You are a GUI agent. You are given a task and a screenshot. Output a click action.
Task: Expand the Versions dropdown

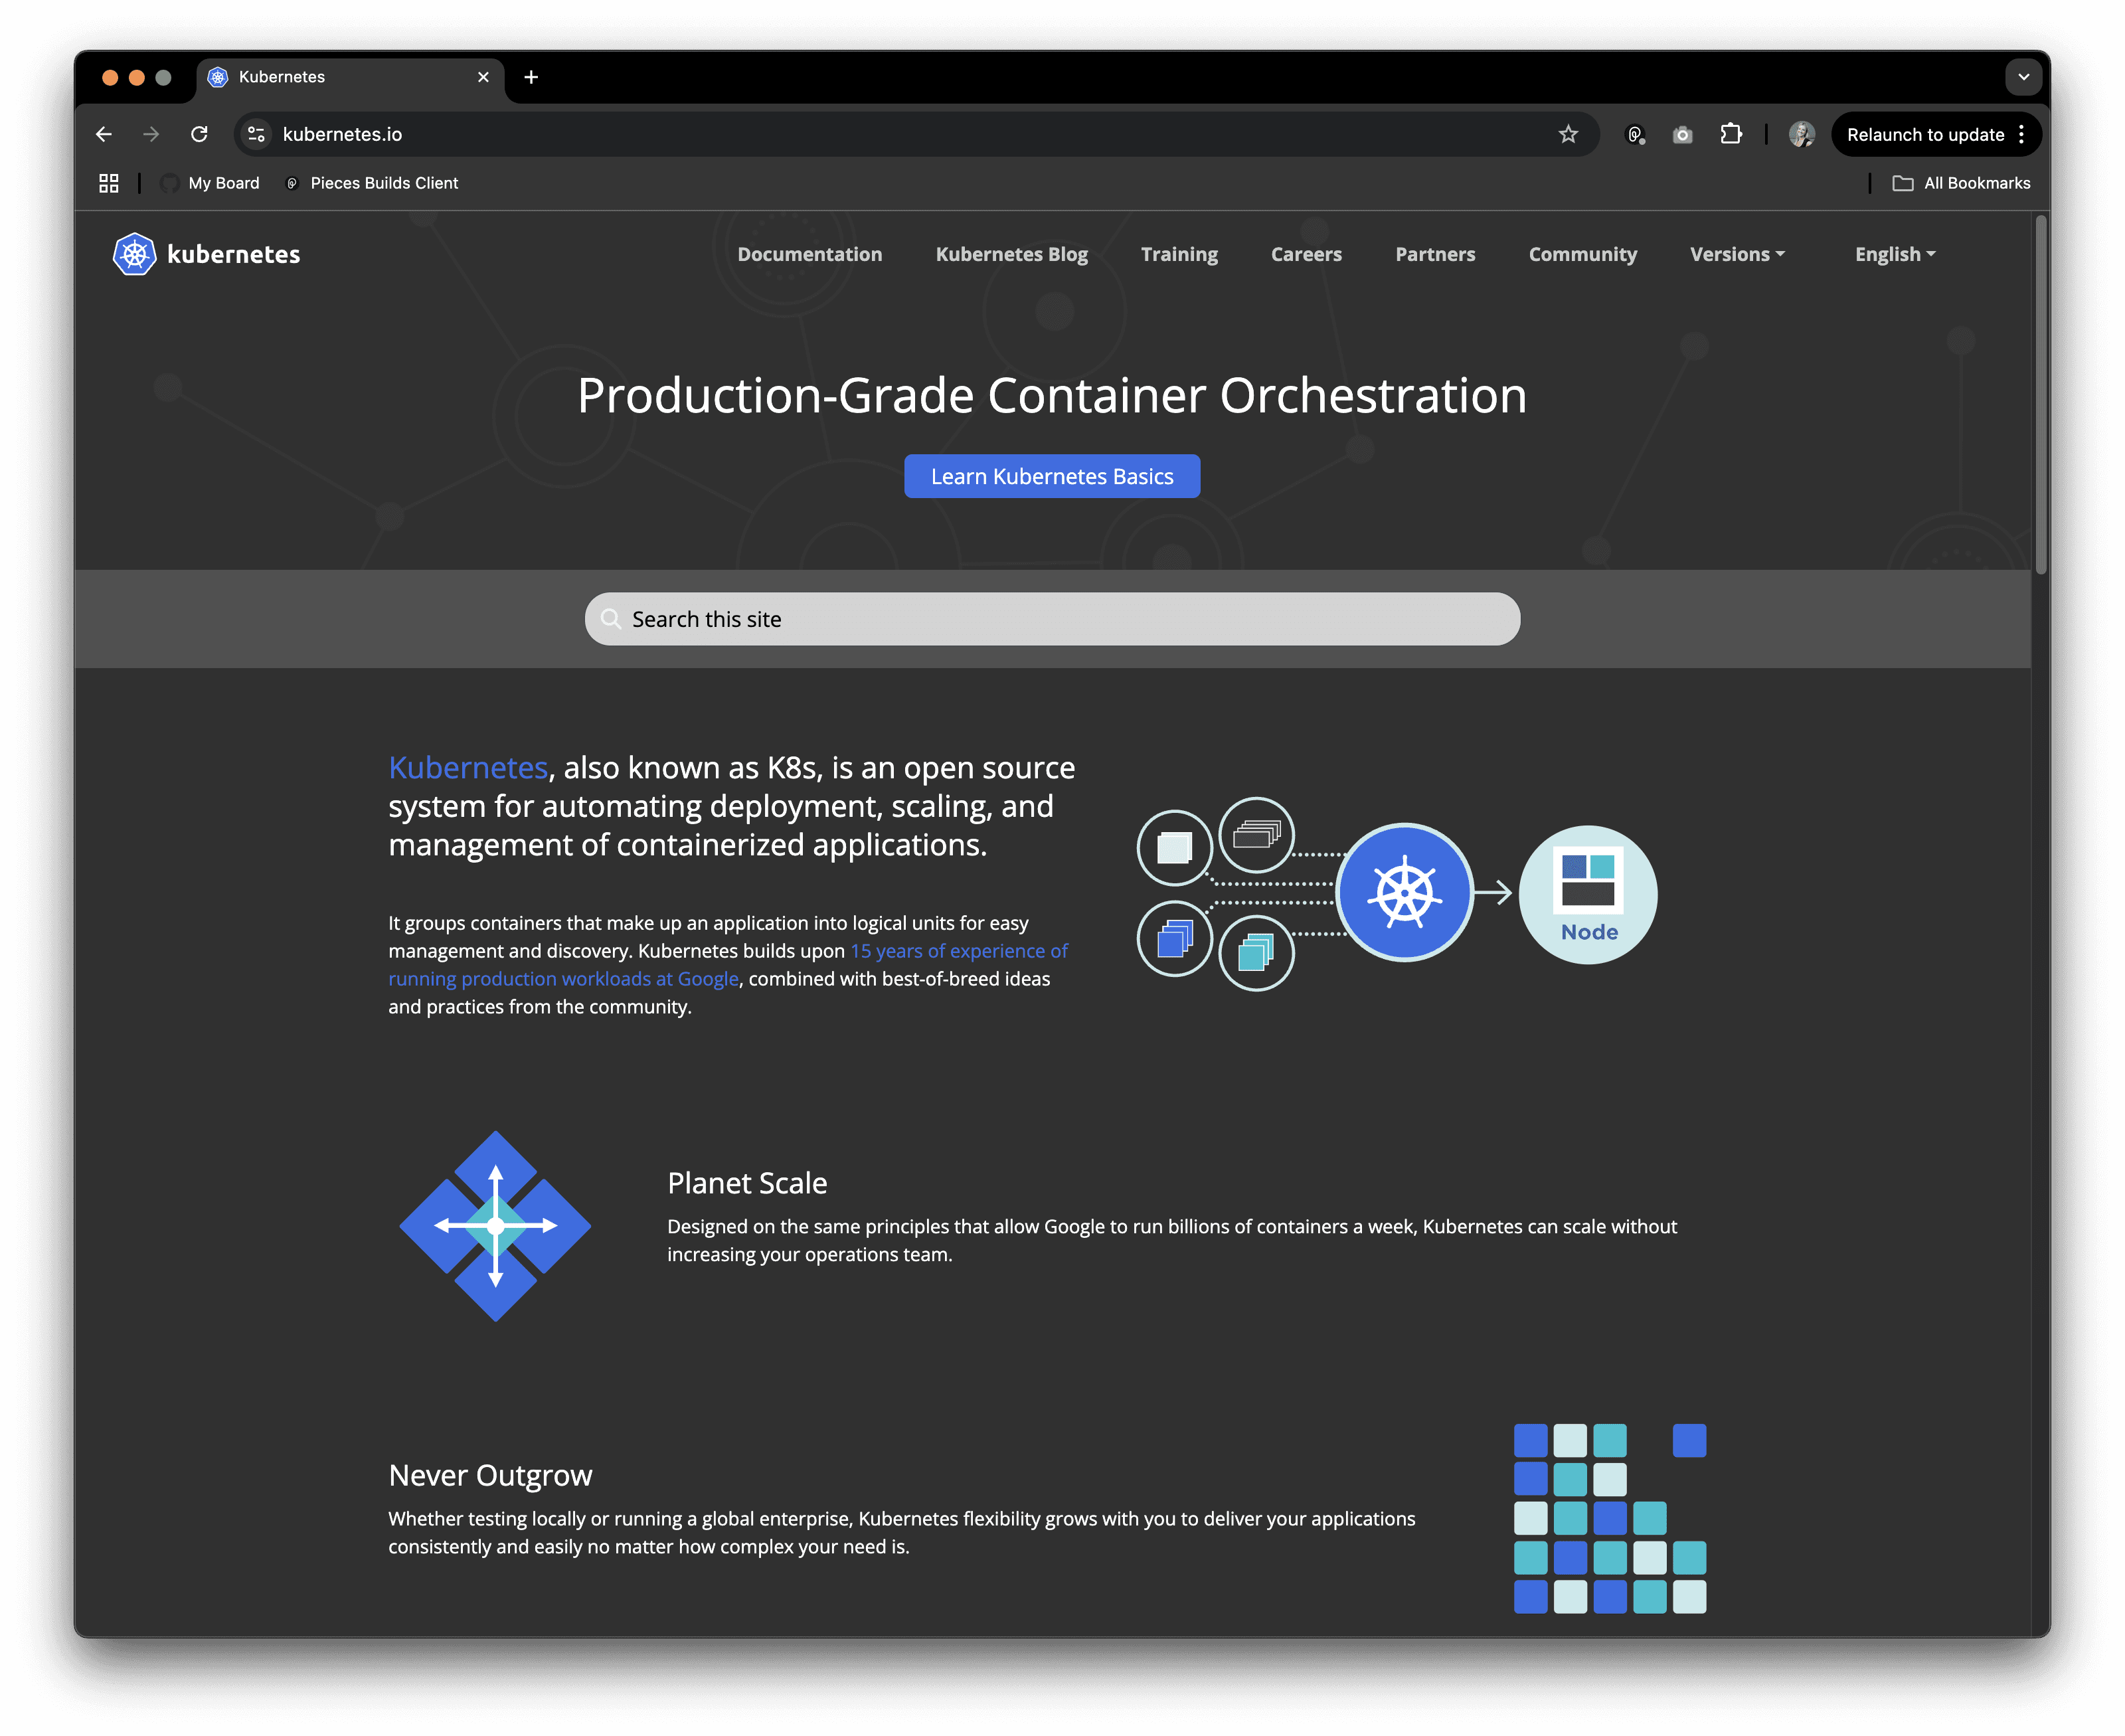click(1737, 254)
